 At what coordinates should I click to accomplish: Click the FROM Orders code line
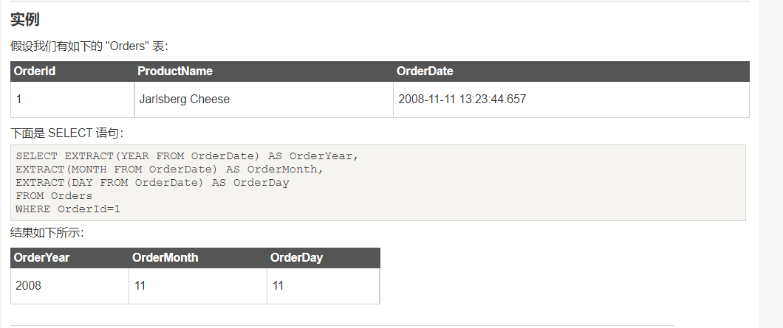click(54, 196)
